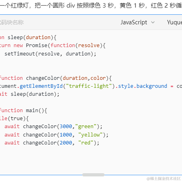
Task: Click 'await changeColor(2000, "red");' line
Action: [52, 143]
